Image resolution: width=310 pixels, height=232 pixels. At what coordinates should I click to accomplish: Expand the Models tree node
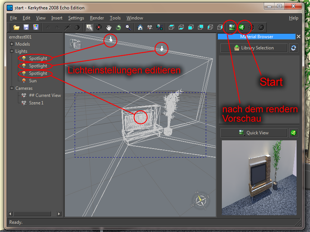pos(12,44)
